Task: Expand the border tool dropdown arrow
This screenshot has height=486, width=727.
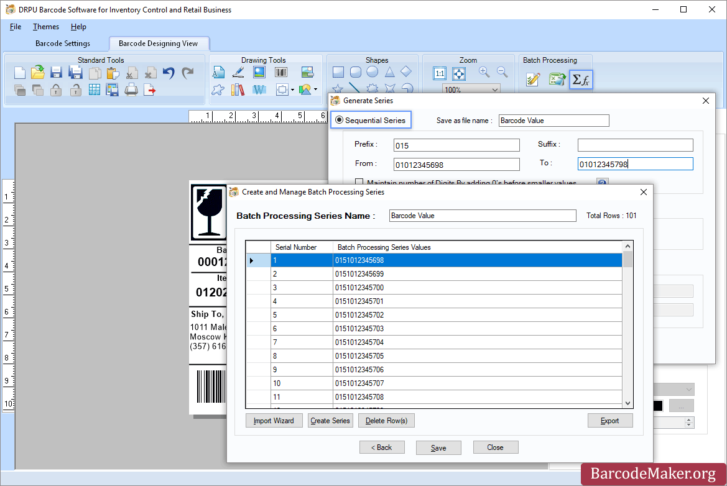Action: (292, 90)
